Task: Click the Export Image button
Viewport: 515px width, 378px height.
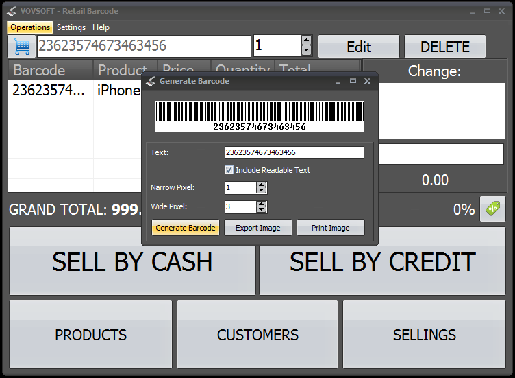Action: click(x=257, y=228)
